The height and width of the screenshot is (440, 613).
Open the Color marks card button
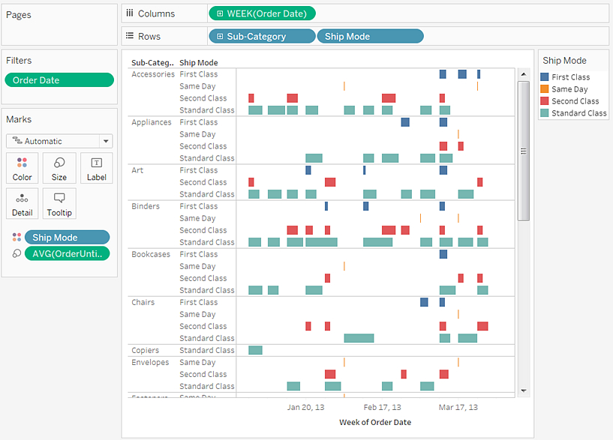(23, 168)
